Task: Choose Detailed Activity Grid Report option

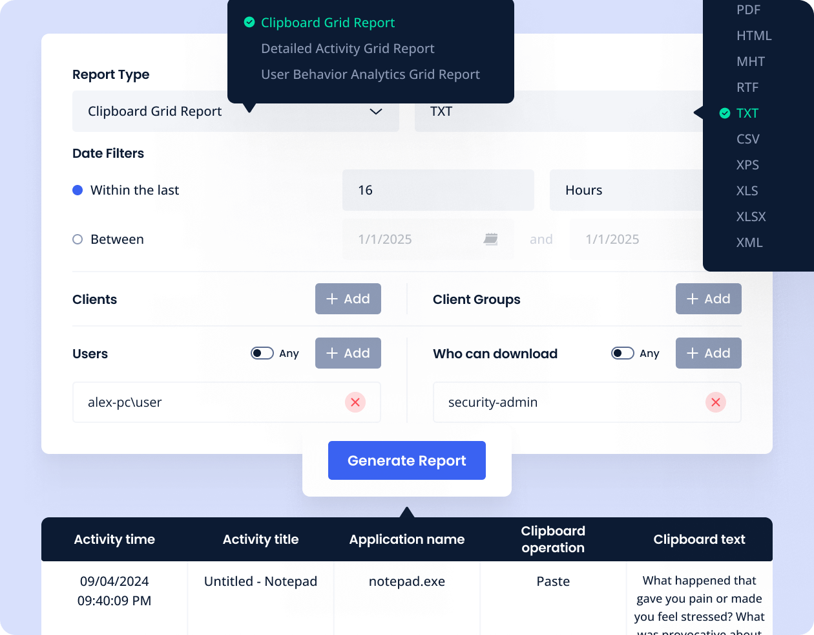Action: point(348,48)
